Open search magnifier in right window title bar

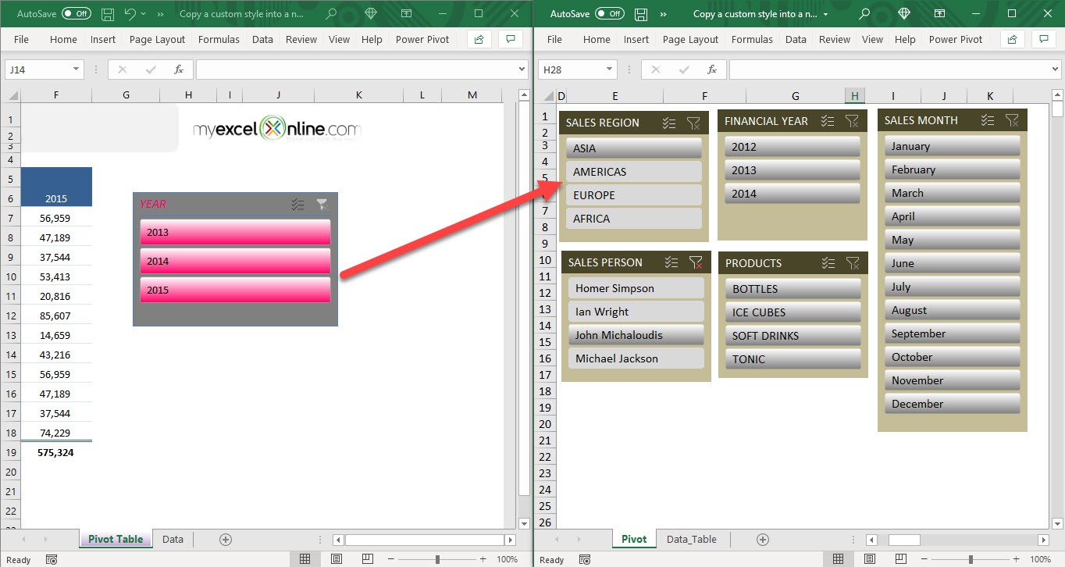(864, 14)
